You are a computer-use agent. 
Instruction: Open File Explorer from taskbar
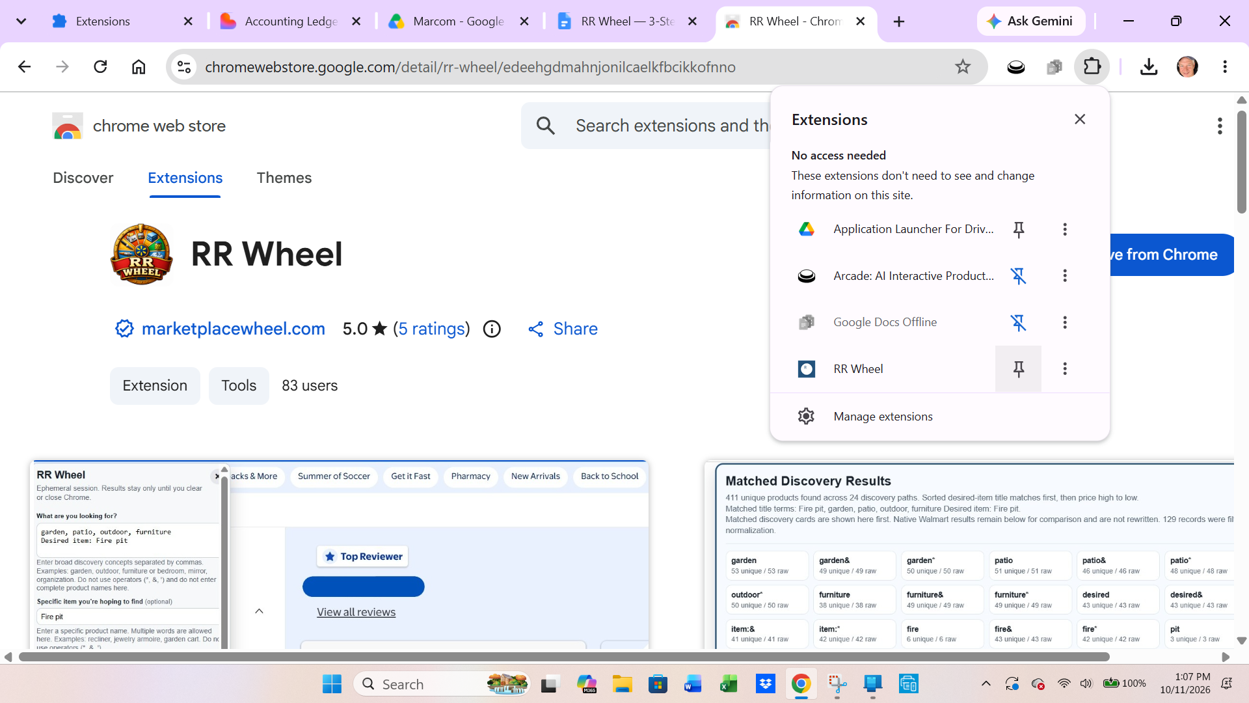point(622,684)
